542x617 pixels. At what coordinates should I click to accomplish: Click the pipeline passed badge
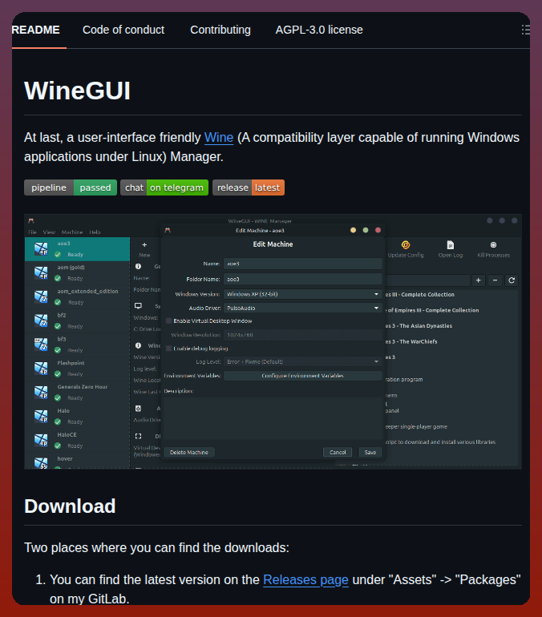click(x=71, y=188)
